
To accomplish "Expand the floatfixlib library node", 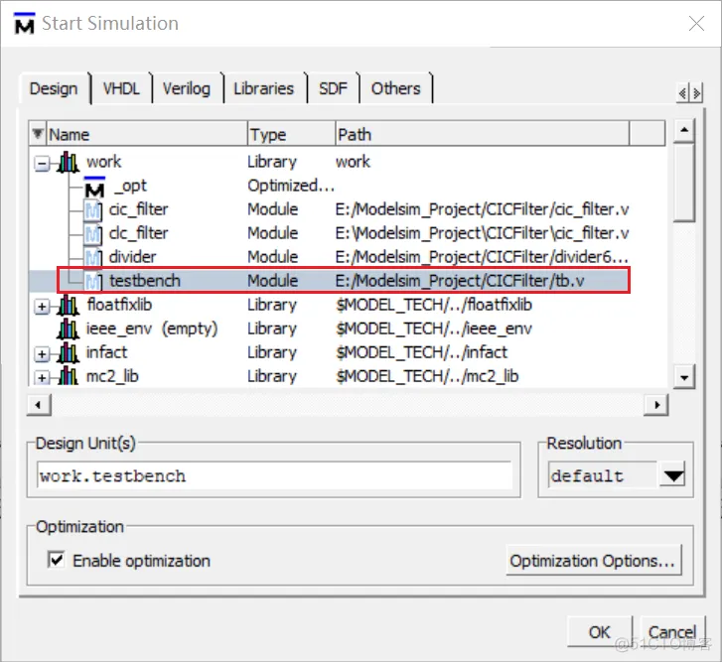I will [x=42, y=307].
